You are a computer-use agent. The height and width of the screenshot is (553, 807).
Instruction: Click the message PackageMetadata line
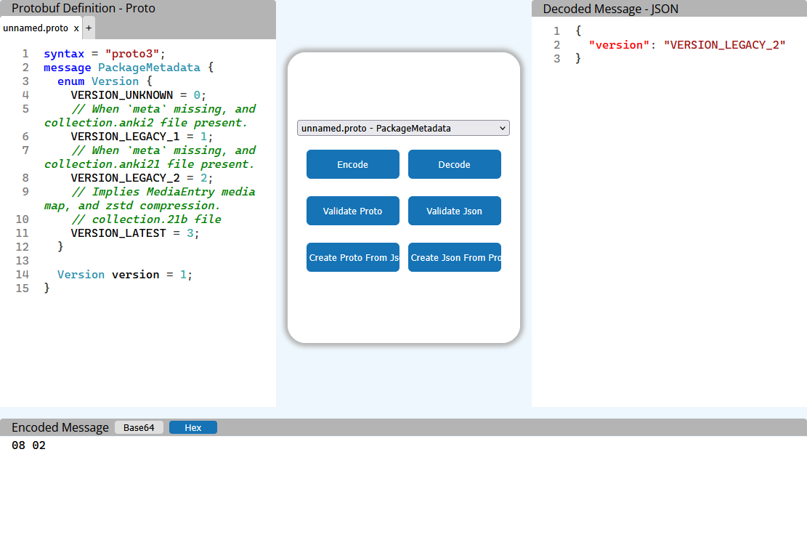(128, 68)
